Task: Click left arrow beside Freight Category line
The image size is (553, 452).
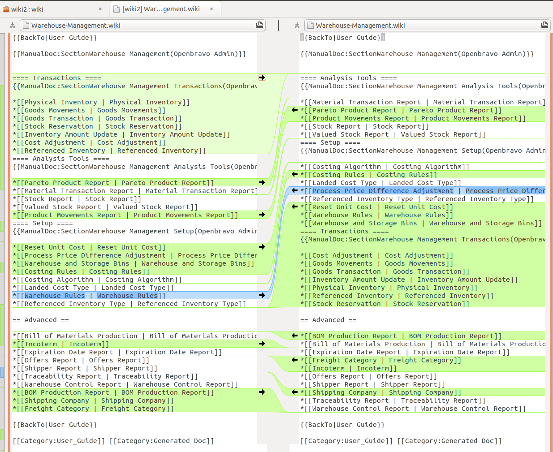Action: click(294, 360)
